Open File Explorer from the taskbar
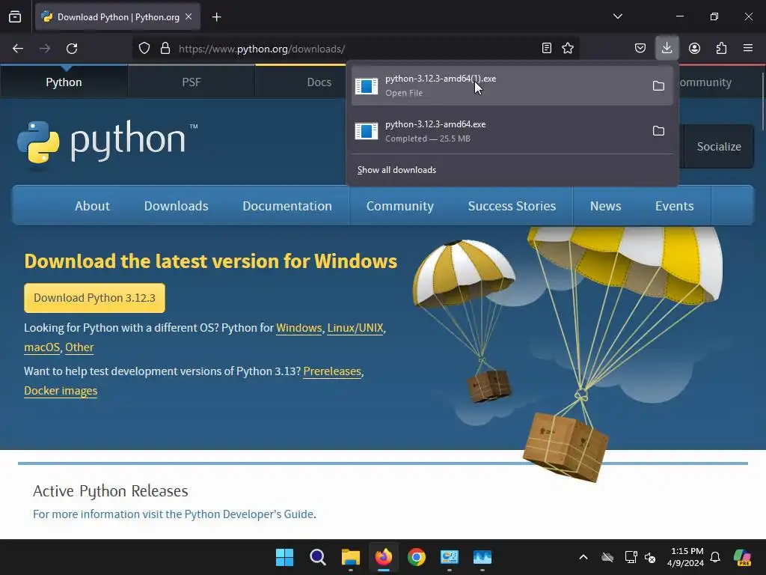The image size is (766, 575). coord(350,557)
